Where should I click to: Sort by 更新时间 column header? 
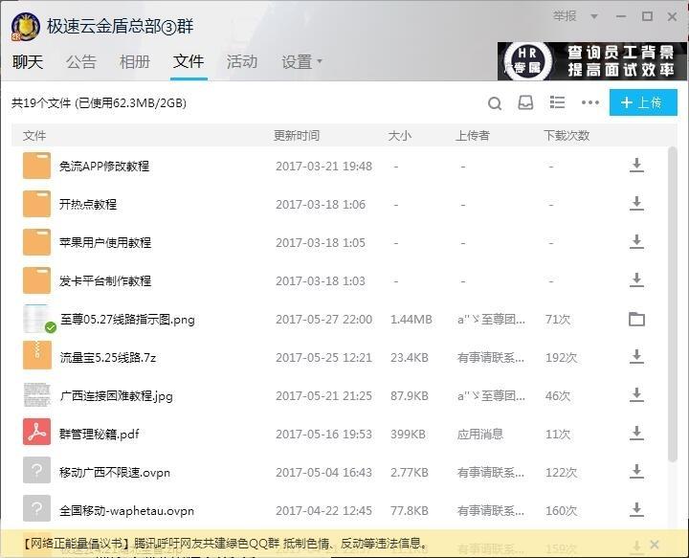coord(297,135)
